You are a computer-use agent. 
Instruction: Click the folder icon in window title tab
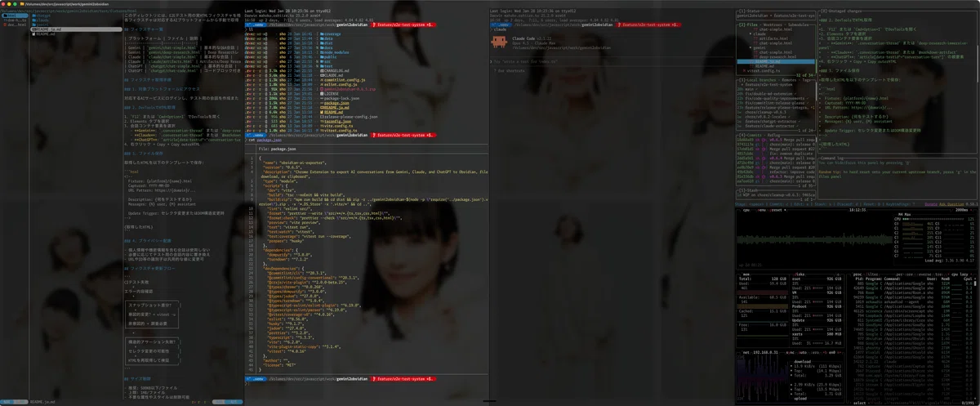[22, 4]
